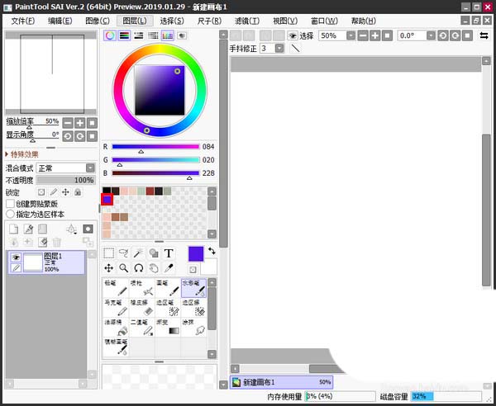Toggle lock all padlock icon
This screenshot has height=406, width=496.
coord(78,192)
